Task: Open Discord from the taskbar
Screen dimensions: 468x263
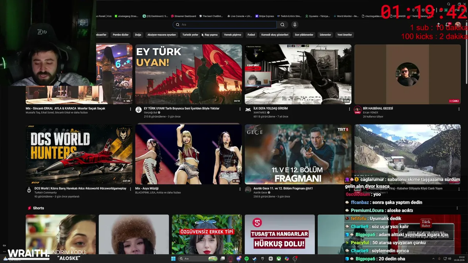Action: click(238, 259)
